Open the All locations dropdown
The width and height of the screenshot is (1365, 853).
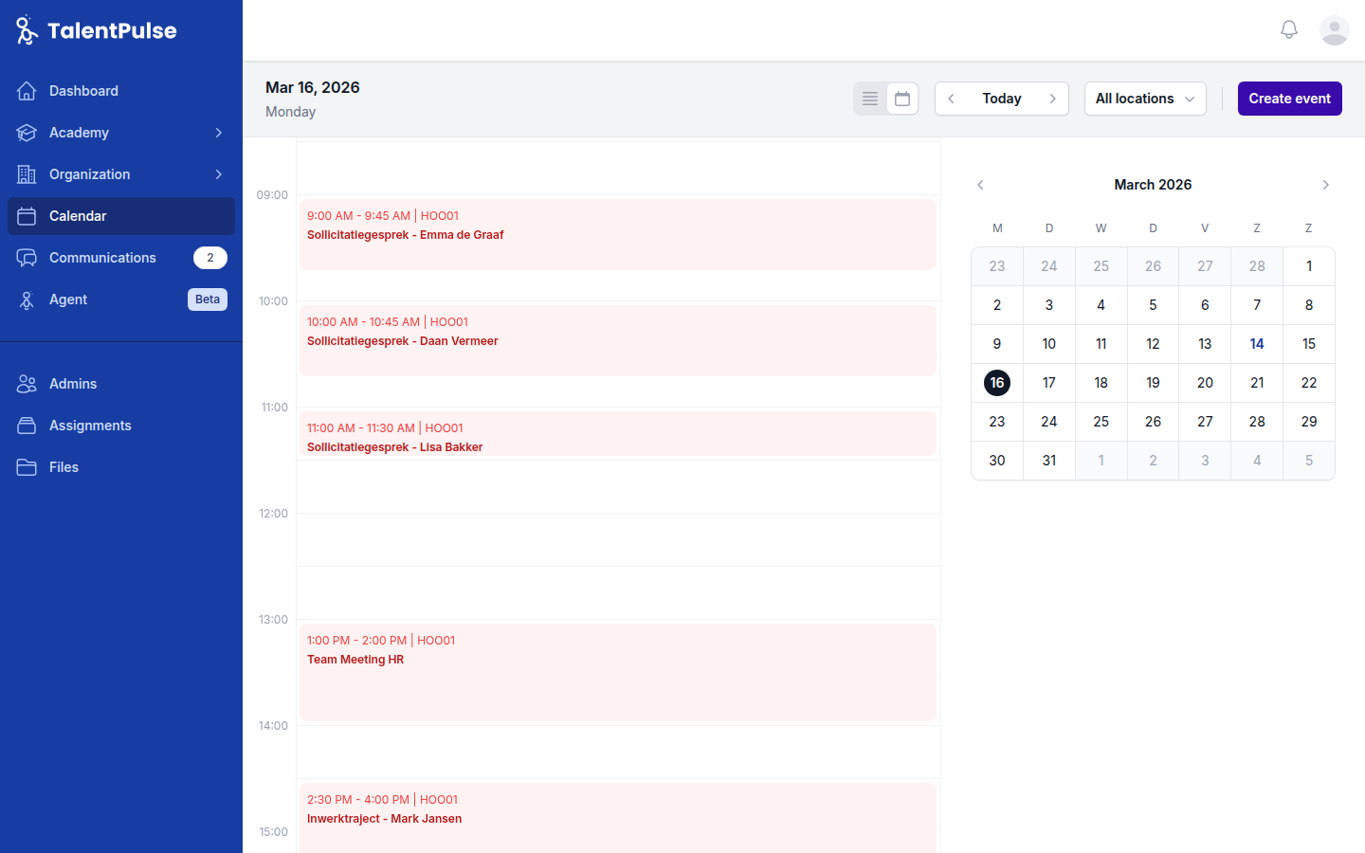coord(1145,98)
